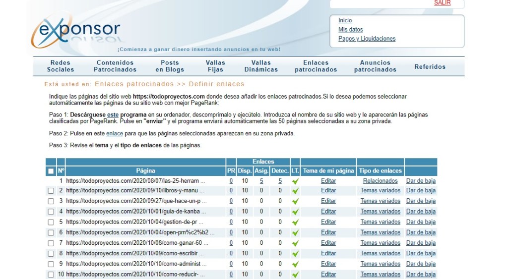Go to Enlaces patrocinados menu
The width and height of the screenshot is (508, 279).
point(316,66)
